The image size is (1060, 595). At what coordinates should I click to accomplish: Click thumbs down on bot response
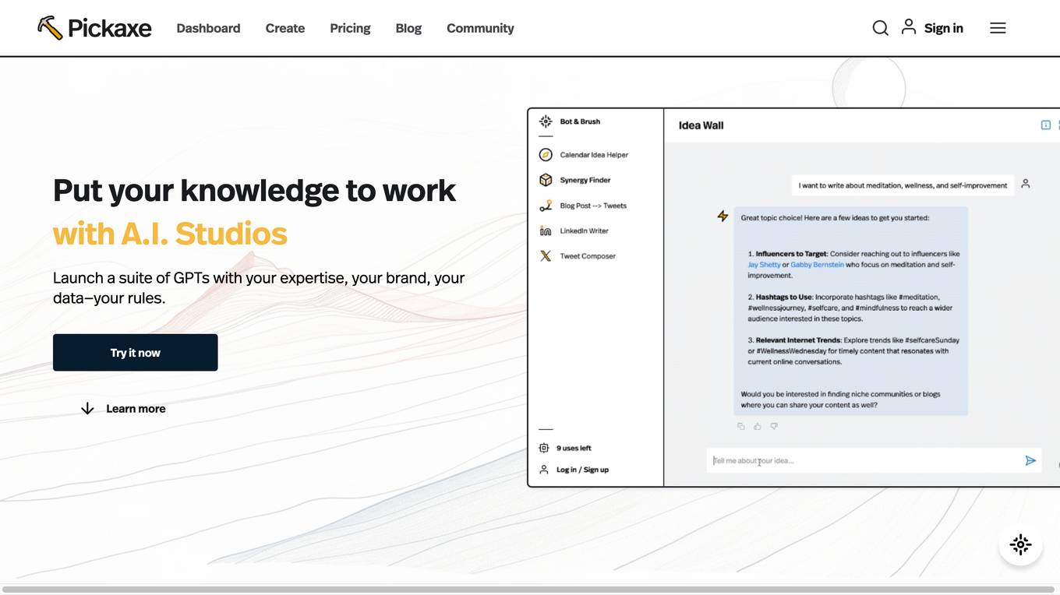[x=774, y=426]
